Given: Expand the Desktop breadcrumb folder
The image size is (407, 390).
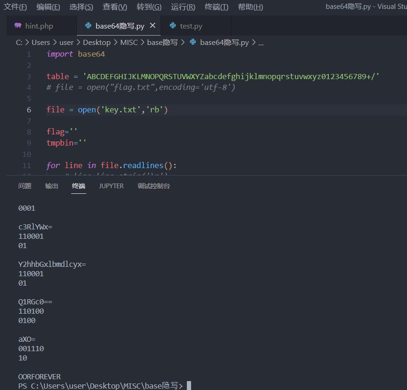Looking at the screenshot, I should click(96, 42).
